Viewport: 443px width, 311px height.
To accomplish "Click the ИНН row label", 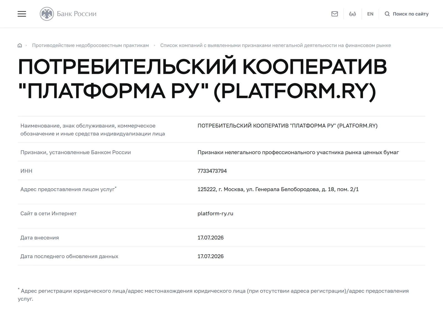I will coord(26,171).
